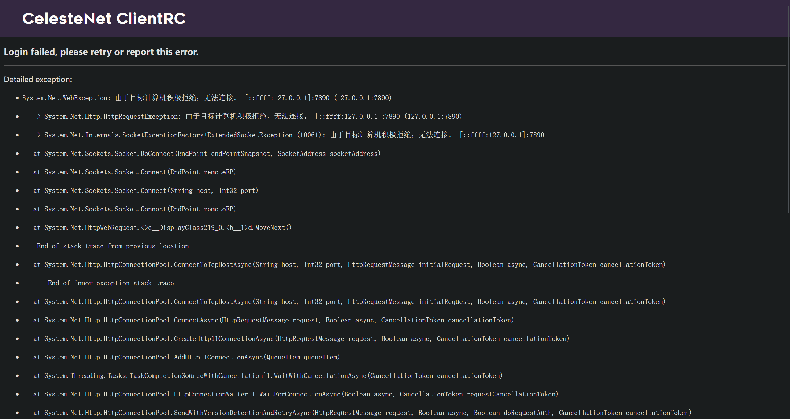Click the CelesteNet ClientRC page title

coord(104,19)
